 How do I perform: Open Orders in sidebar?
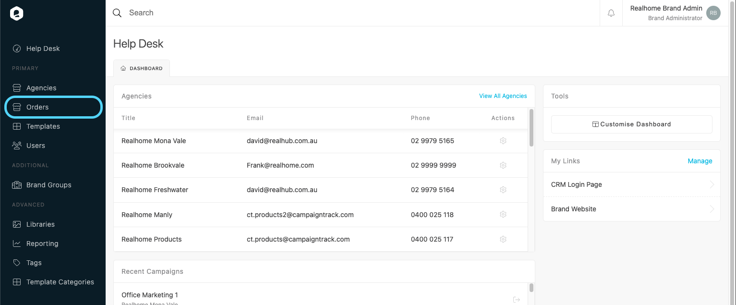(x=53, y=107)
